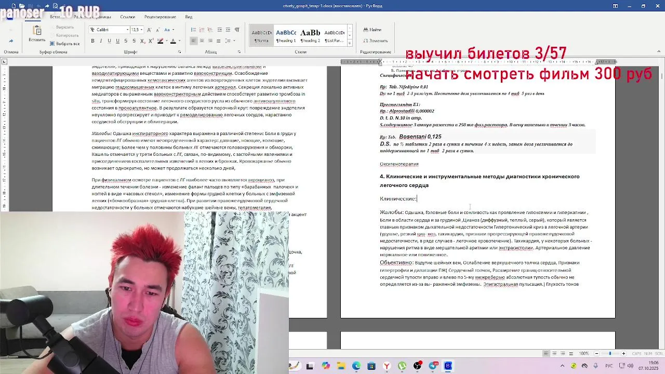
Task: Click the 100% zoom level
Action: click(x=584, y=353)
